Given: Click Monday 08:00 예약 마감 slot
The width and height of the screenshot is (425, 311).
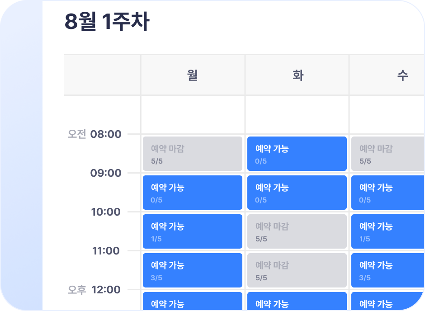Looking at the screenshot, I should (193, 154).
